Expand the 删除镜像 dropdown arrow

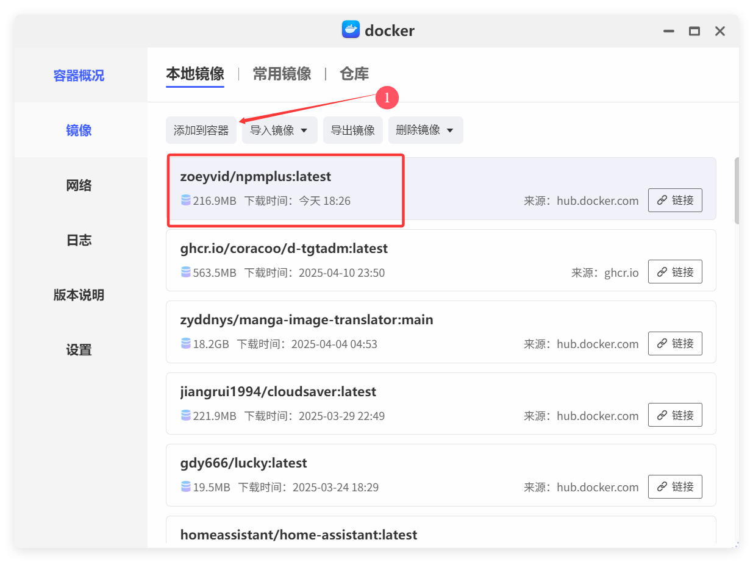(449, 130)
